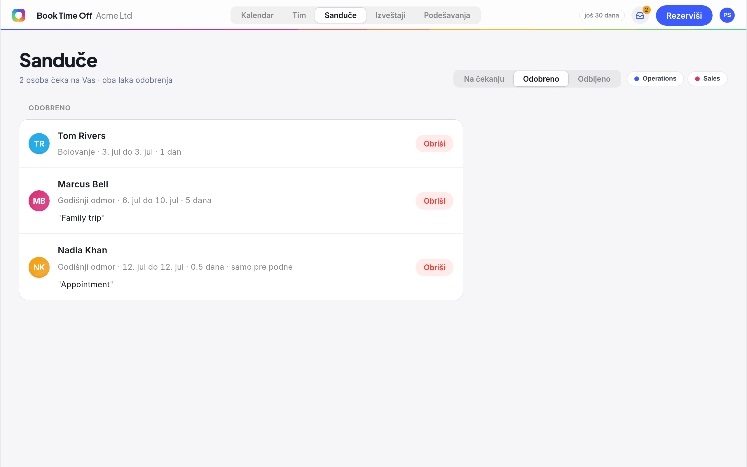Go to the Tim tab
The image size is (747, 467).
click(x=299, y=15)
